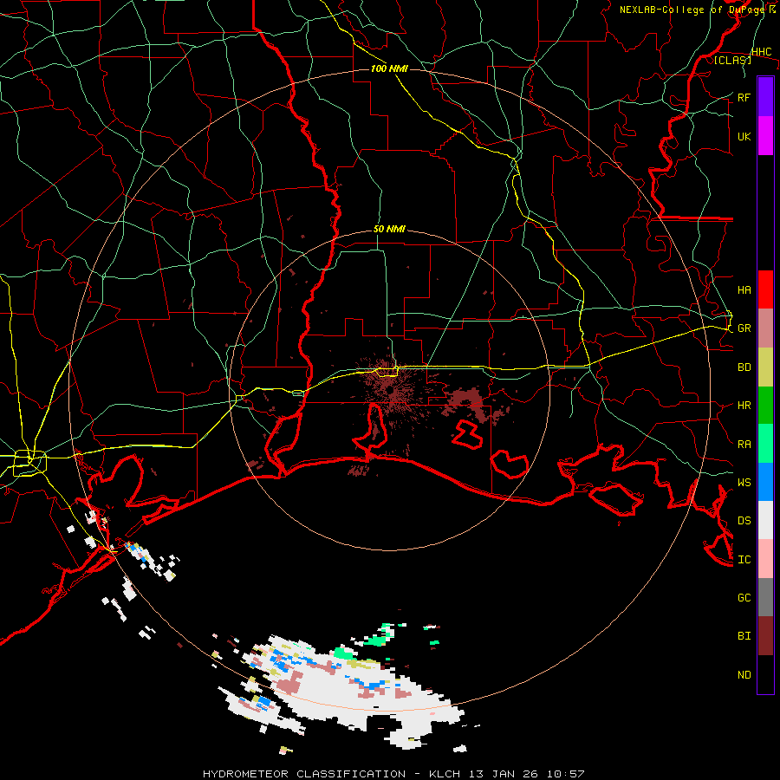Image resolution: width=780 pixels, height=780 pixels.
Task: Click the [CLAS] units label
Action: (732, 60)
